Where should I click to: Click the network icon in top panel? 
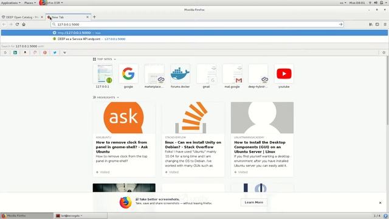point(370,2)
